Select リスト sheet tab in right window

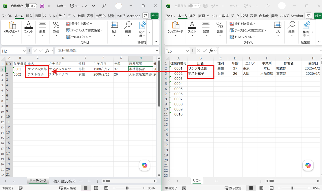[x=197, y=181]
